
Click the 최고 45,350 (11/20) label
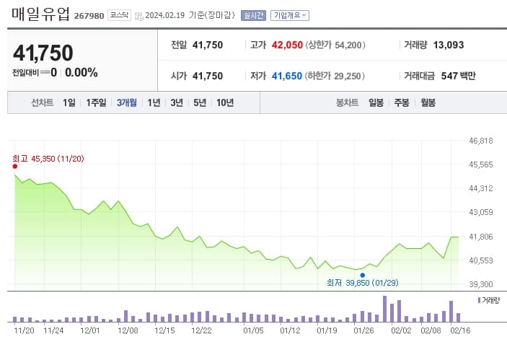click(x=48, y=159)
